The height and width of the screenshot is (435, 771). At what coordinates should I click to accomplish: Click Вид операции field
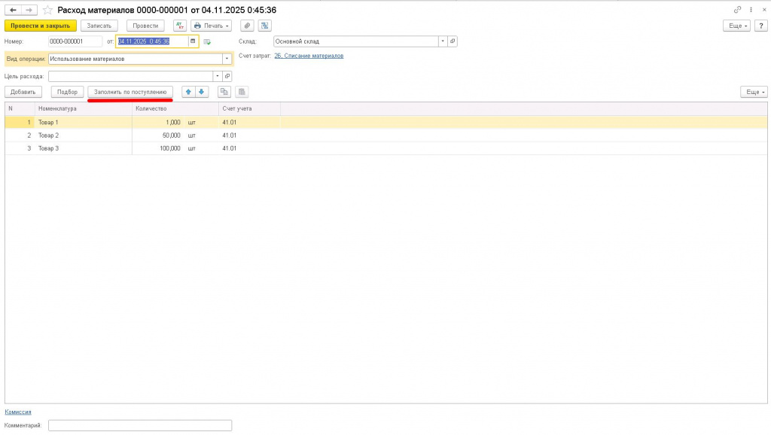click(136, 59)
